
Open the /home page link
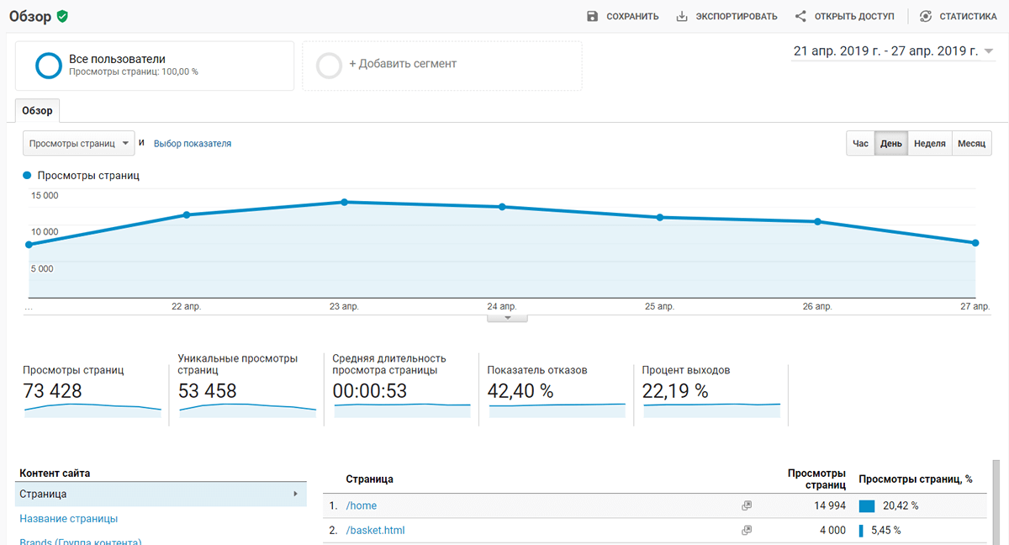362,505
